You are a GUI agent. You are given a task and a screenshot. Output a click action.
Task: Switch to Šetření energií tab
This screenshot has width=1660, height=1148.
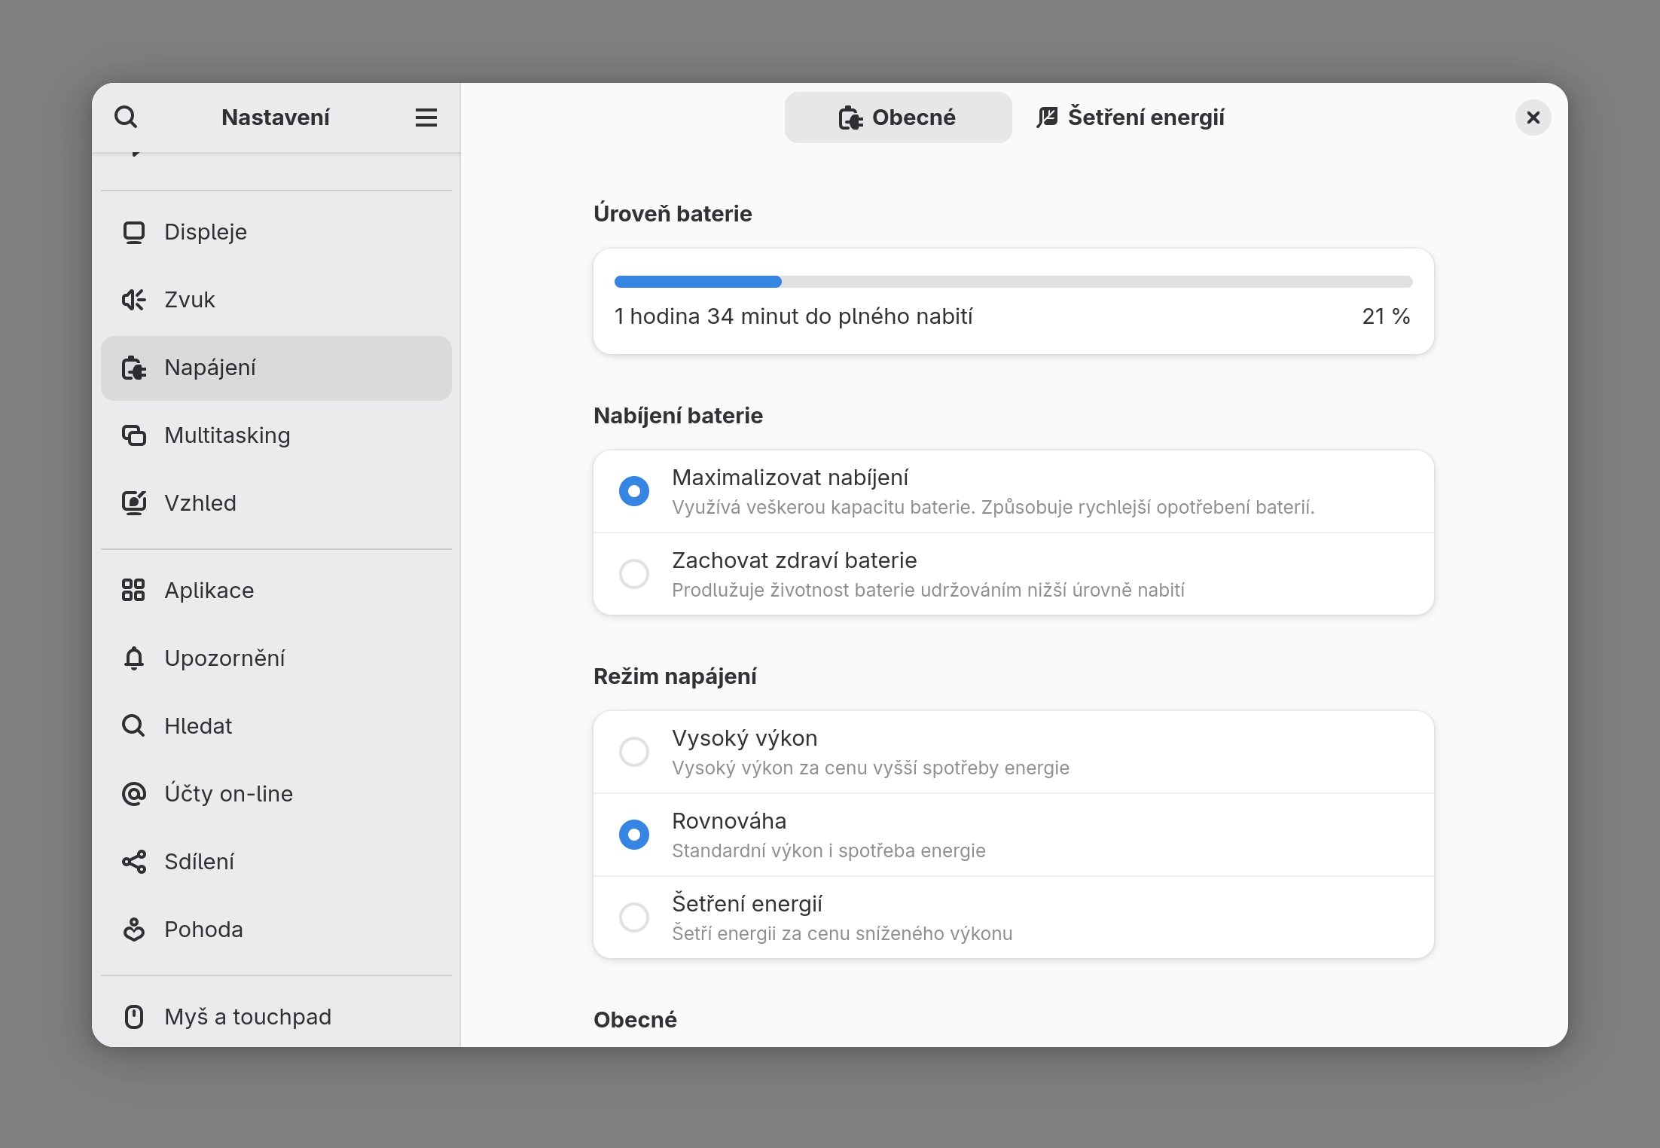coord(1131,118)
